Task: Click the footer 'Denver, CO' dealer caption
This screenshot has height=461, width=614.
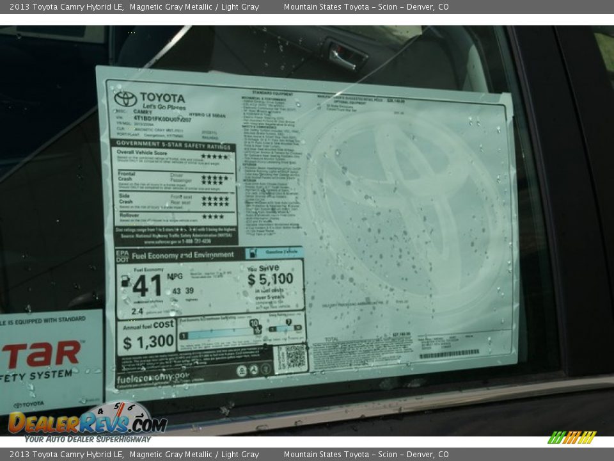Action: (x=428, y=455)
